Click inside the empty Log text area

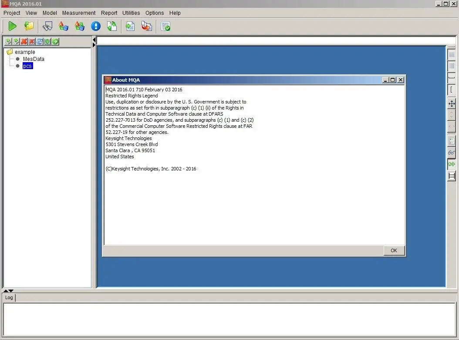pyautogui.click(x=229, y=319)
